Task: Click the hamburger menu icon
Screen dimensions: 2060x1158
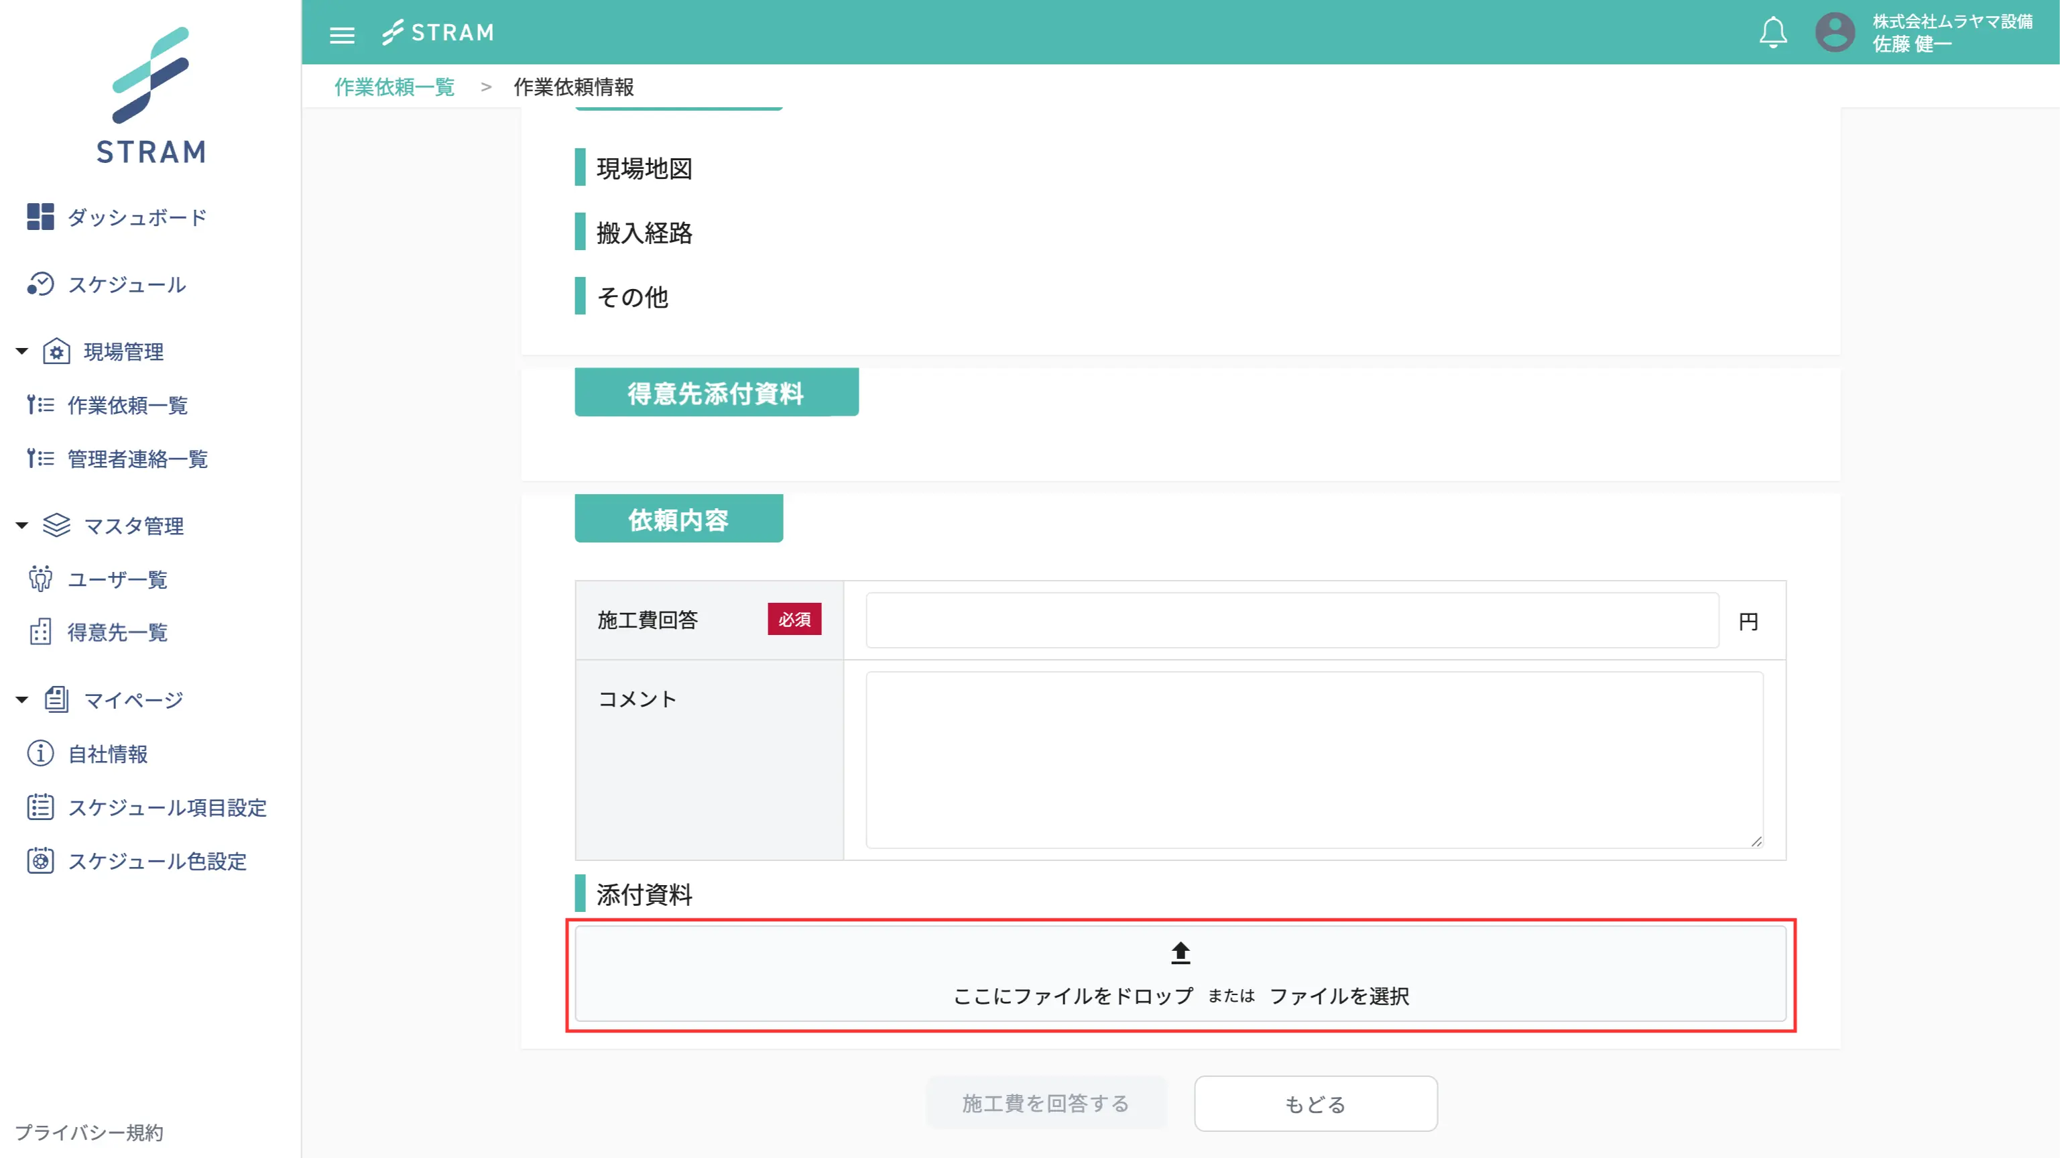Action: (341, 34)
